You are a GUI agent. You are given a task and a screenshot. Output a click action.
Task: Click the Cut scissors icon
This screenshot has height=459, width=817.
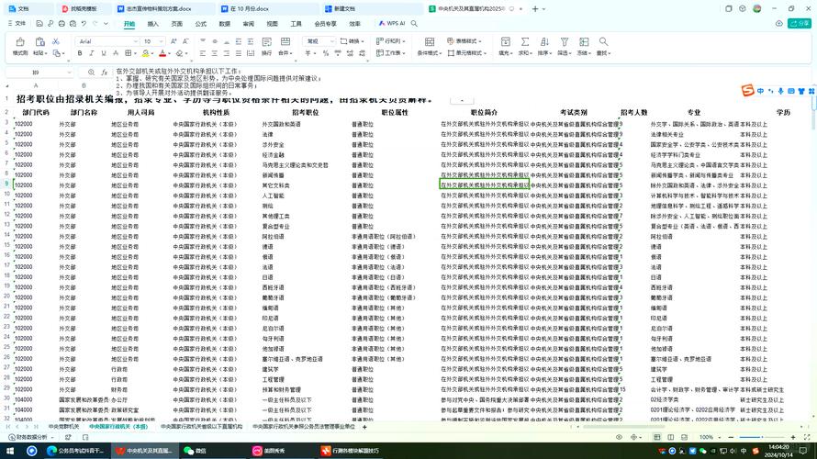[x=56, y=41]
